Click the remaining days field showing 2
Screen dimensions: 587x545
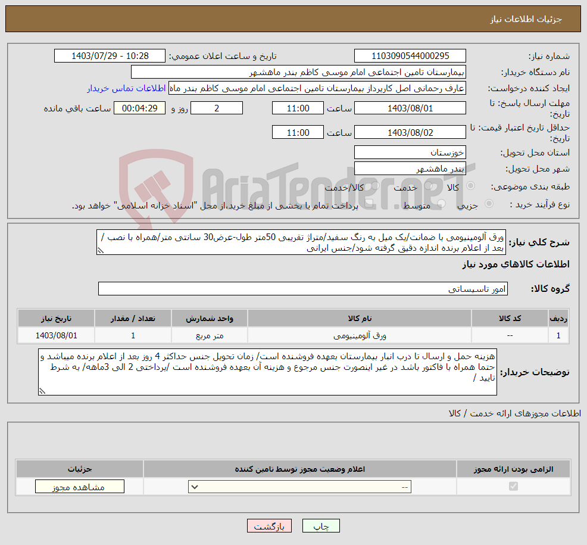216,108
